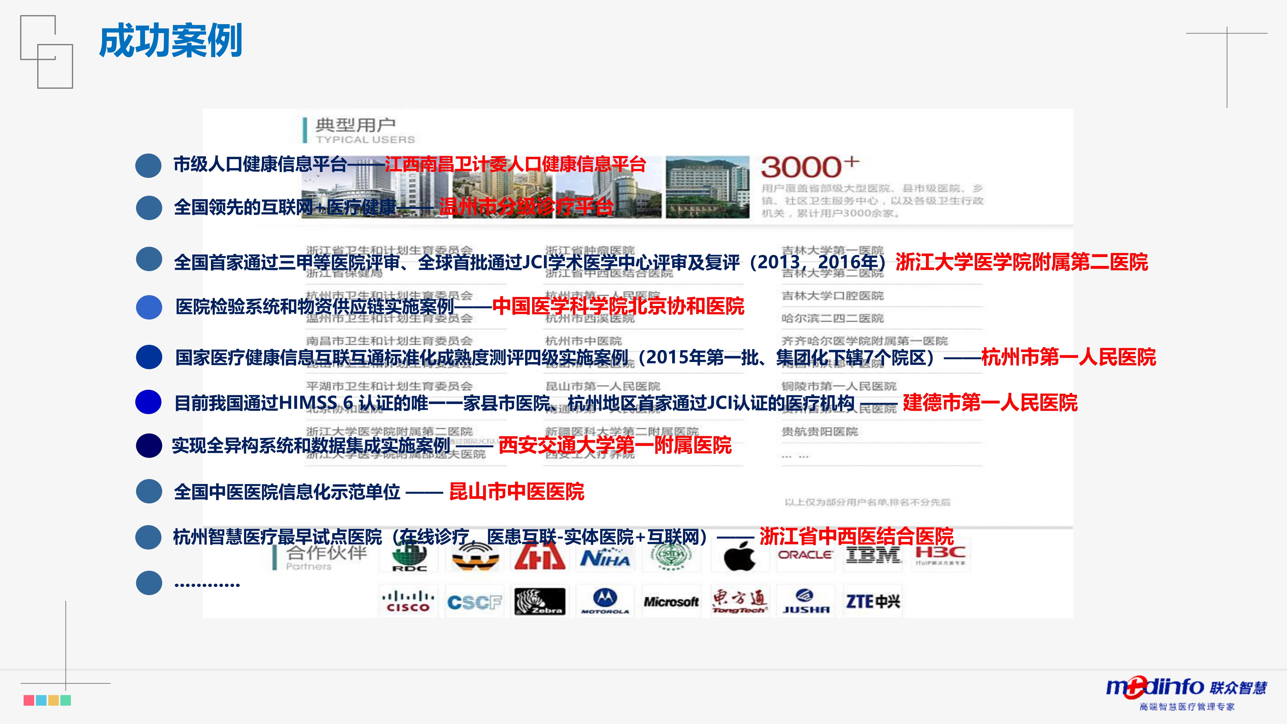Select the Oracle logo
1287x724 pixels.
click(x=806, y=555)
